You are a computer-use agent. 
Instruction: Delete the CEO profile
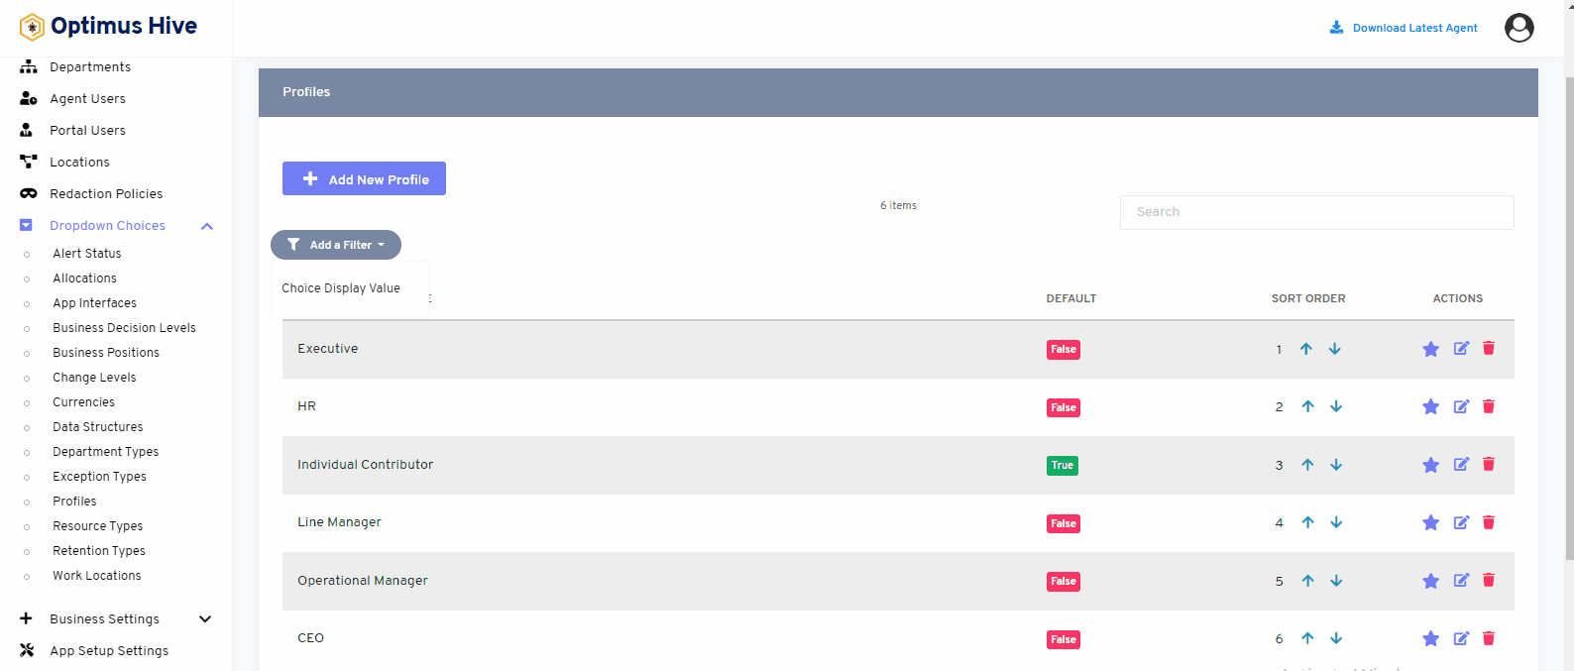(x=1489, y=638)
